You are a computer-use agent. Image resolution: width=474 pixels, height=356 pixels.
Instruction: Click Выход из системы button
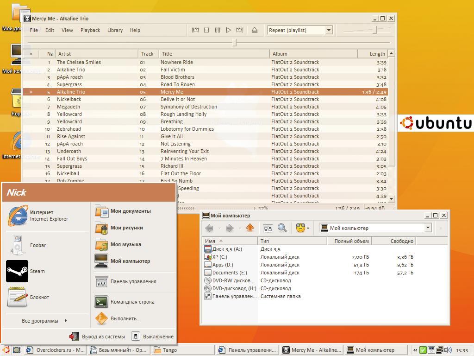click(x=97, y=337)
